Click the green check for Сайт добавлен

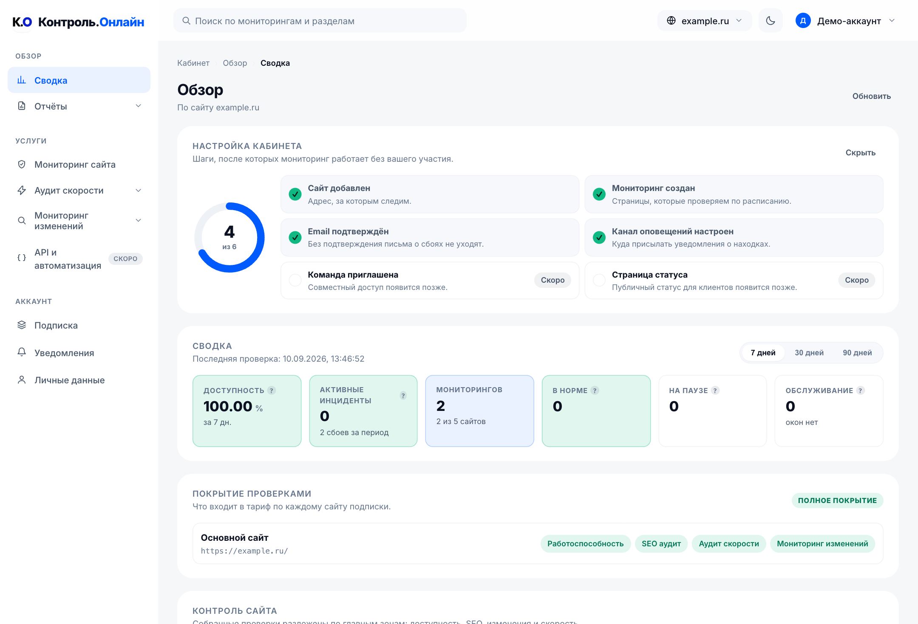click(295, 194)
